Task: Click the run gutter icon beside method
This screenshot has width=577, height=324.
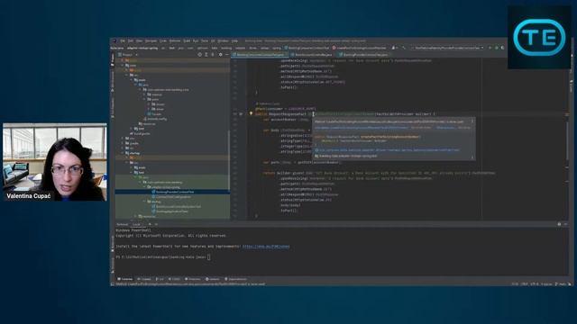Action: point(241,114)
